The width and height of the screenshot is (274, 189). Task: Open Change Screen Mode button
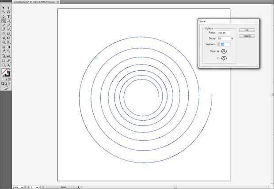[x=6, y=88]
